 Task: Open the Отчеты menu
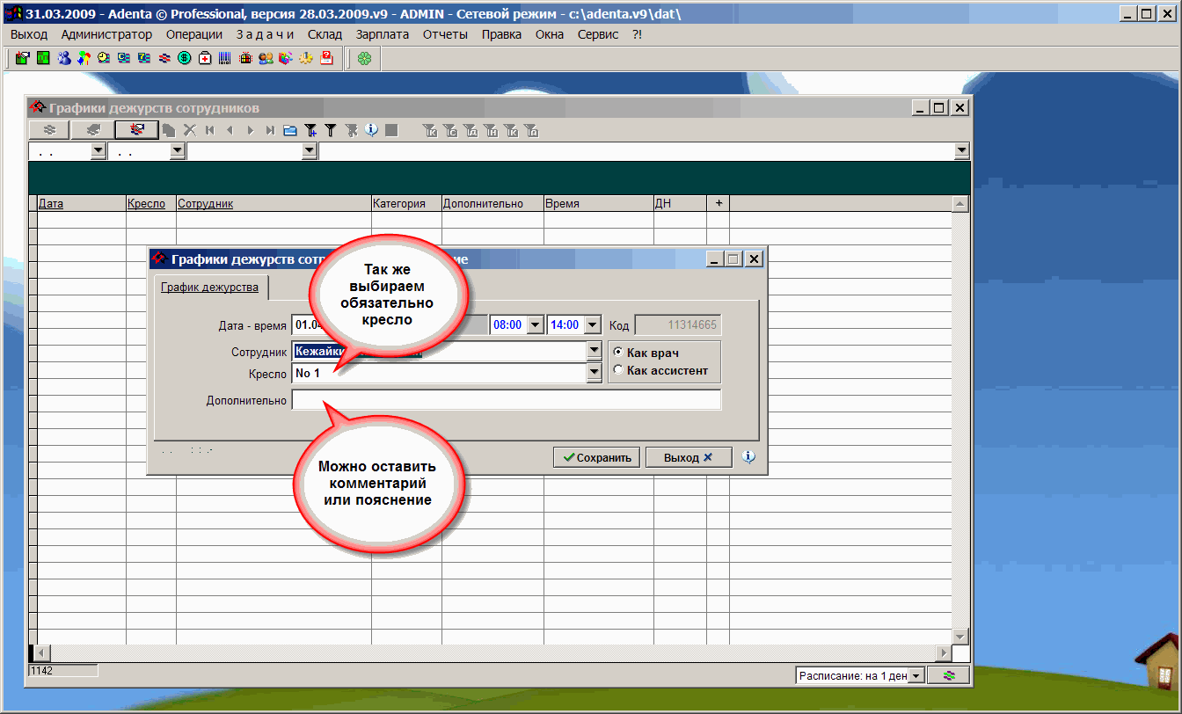click(x=445, y=34)
